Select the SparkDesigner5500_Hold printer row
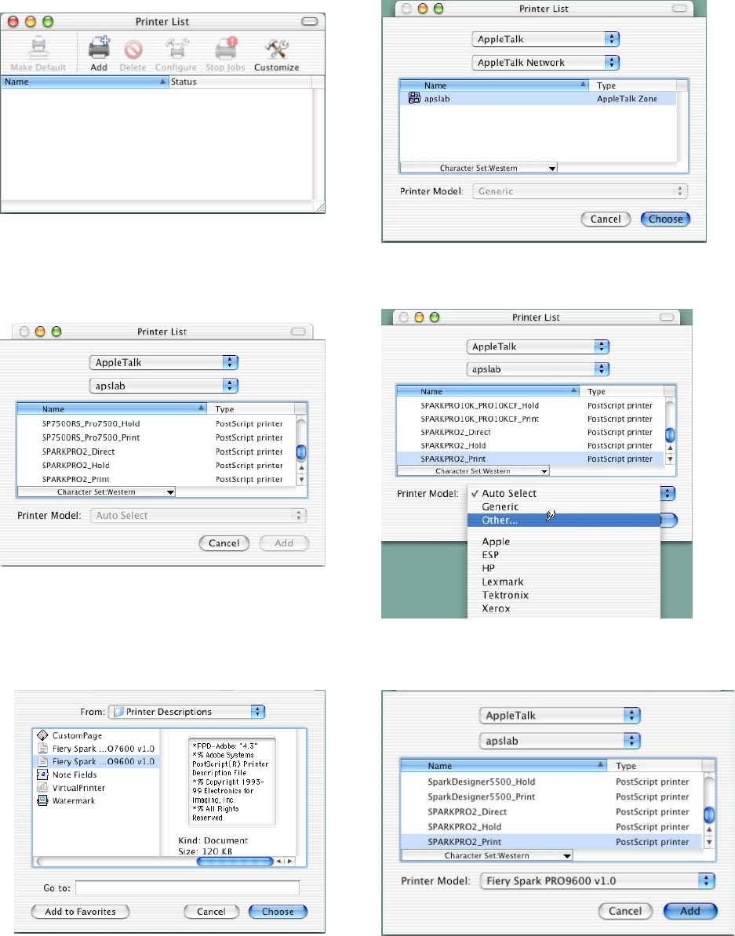 tap(552, 782)
